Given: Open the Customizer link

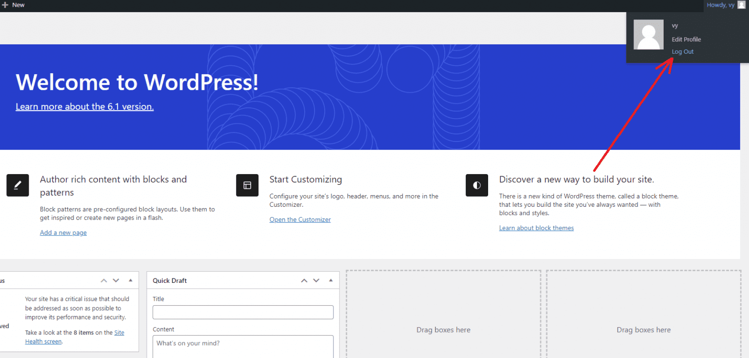Looking at the screenshot, I should [x=300, y=219].
